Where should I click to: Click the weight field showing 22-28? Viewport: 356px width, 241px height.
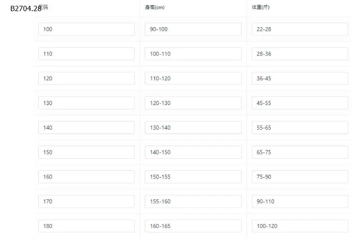tap(299, 29)
